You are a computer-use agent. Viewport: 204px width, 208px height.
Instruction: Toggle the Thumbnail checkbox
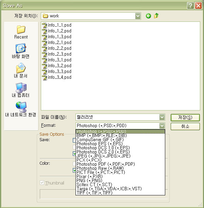tap(42, 183)
